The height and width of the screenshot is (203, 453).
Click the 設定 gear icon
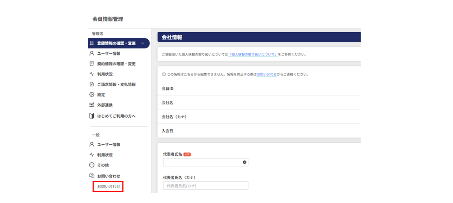(x=92, y=95)
